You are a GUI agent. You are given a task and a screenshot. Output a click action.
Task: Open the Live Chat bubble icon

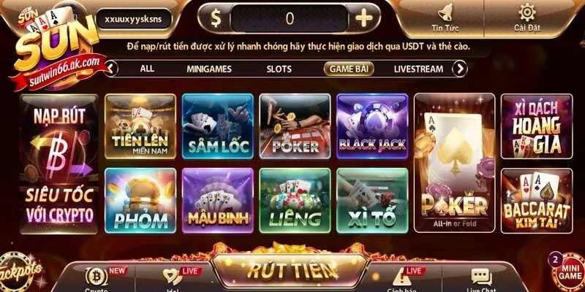481,277
